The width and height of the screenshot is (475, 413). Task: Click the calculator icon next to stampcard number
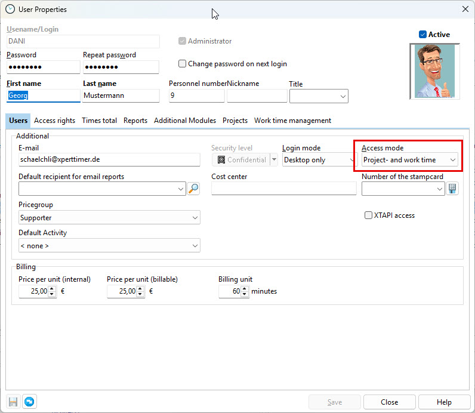click(x=452, y=189)
